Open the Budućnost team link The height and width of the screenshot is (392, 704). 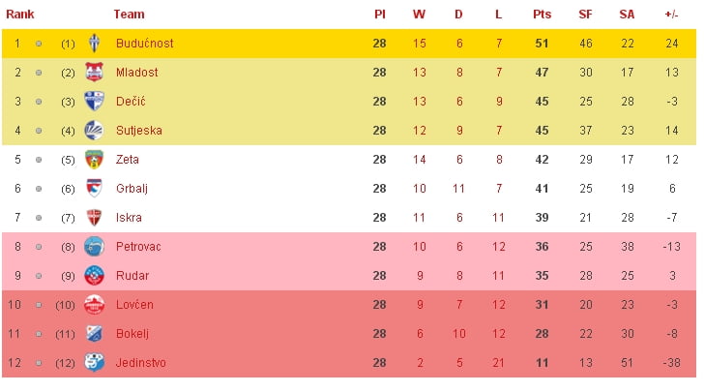(144, 44)
